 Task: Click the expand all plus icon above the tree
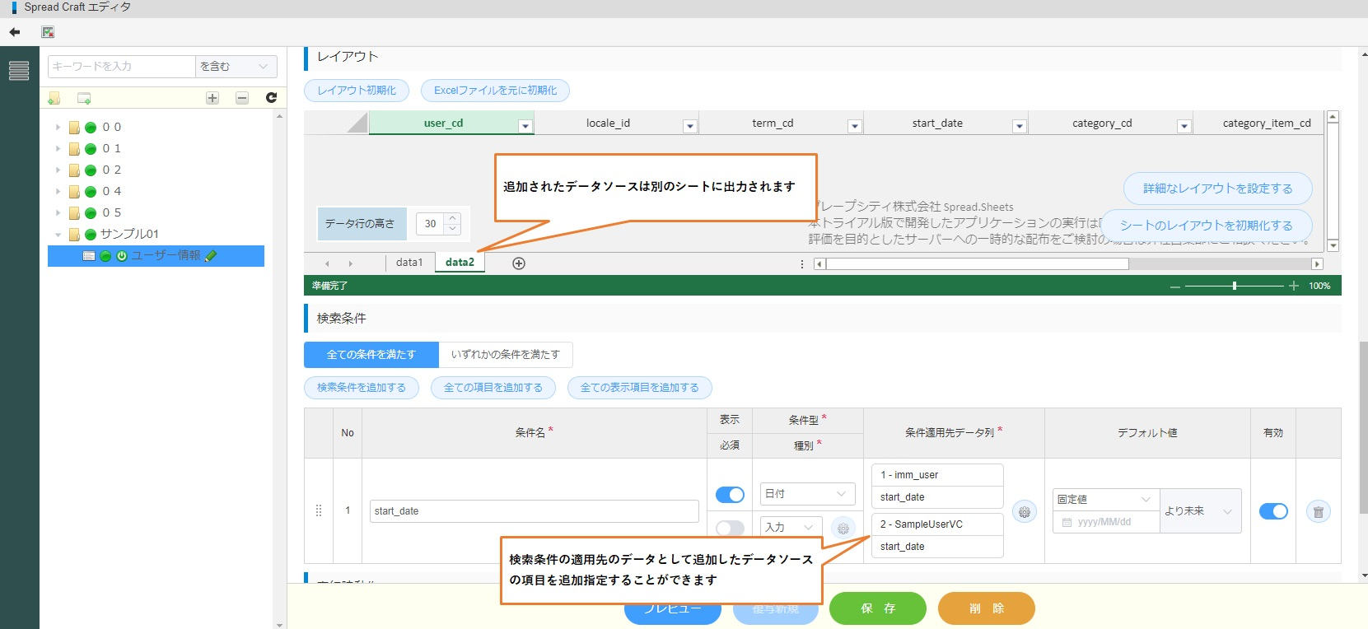[212, 98]
